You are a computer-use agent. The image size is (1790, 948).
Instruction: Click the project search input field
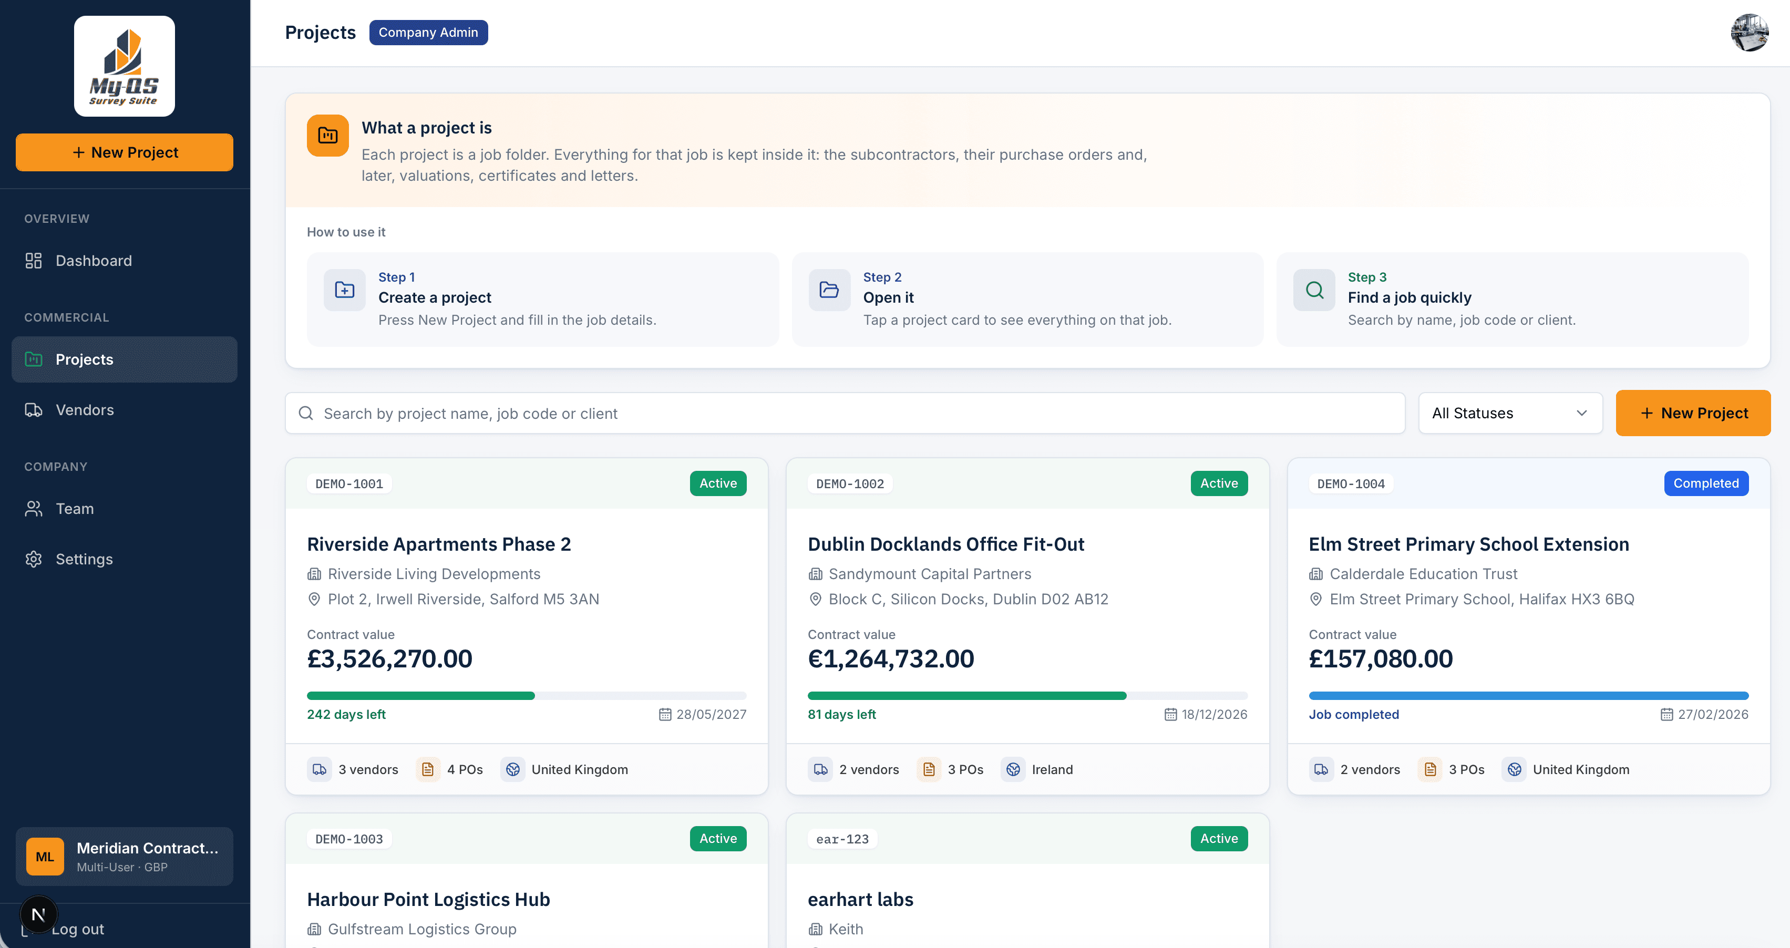pos(845,414)
